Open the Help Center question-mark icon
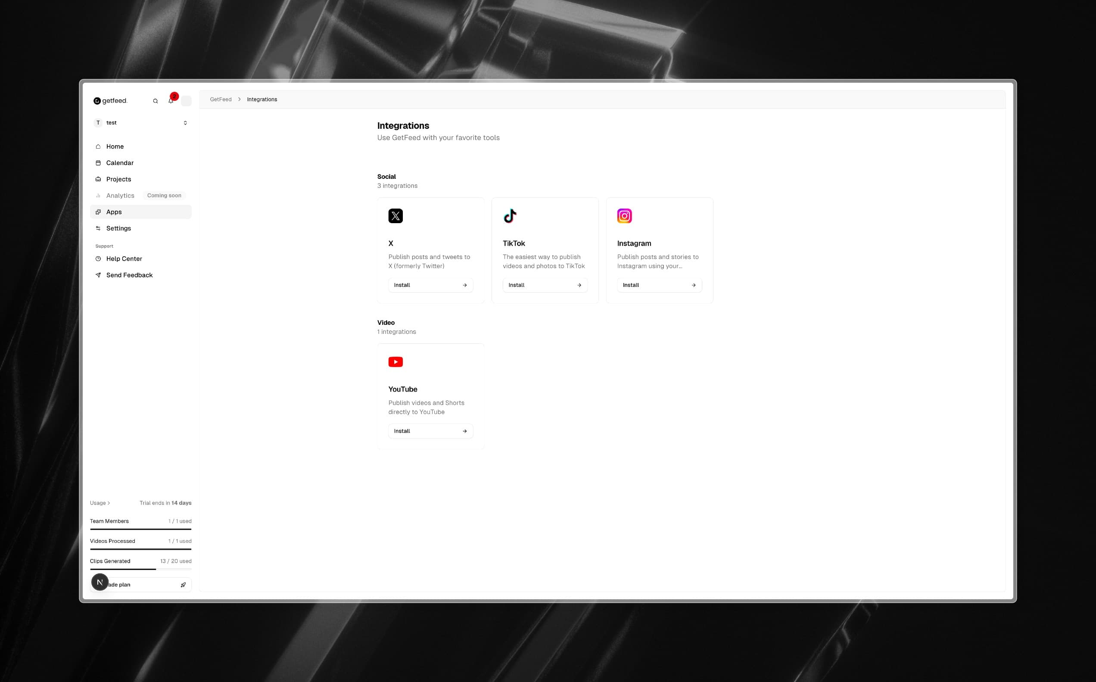Screen dimensions: 1096x682 tap(98, 258)
